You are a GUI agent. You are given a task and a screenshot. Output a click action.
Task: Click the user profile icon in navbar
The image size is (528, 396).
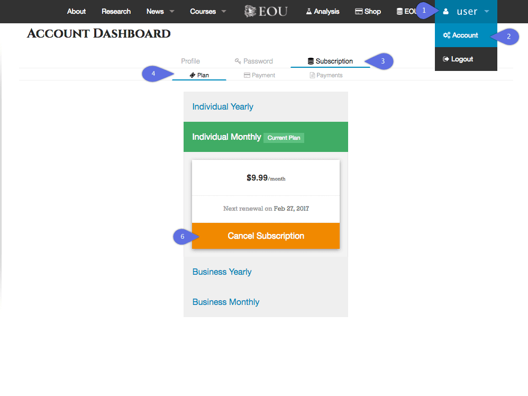pyautogui.click(x=446, y=12)
